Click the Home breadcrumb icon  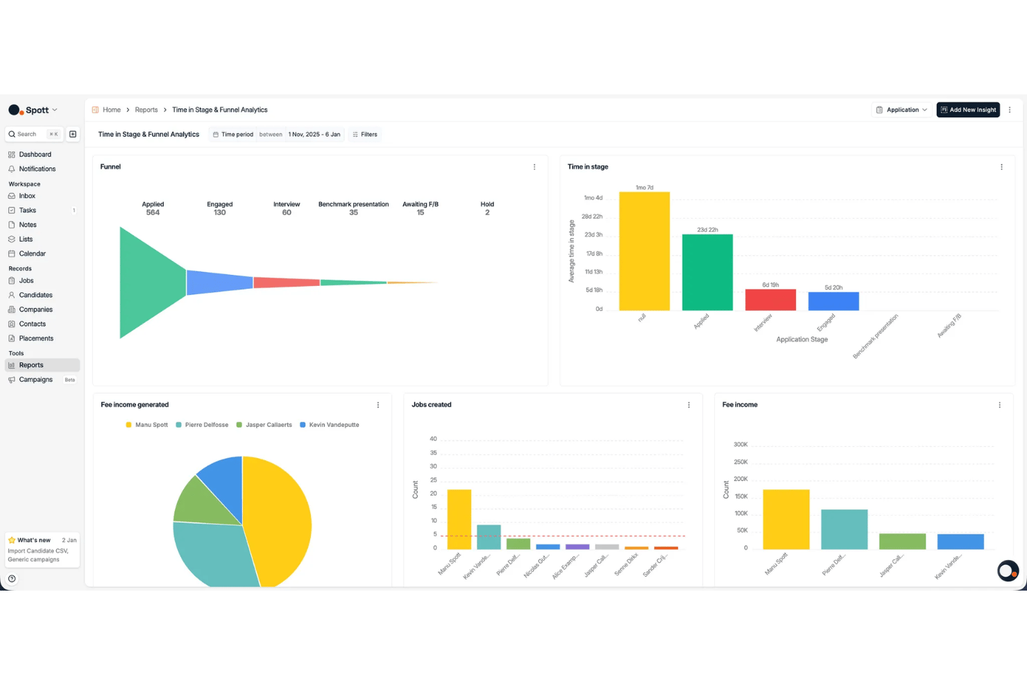[x=96, y=110]
